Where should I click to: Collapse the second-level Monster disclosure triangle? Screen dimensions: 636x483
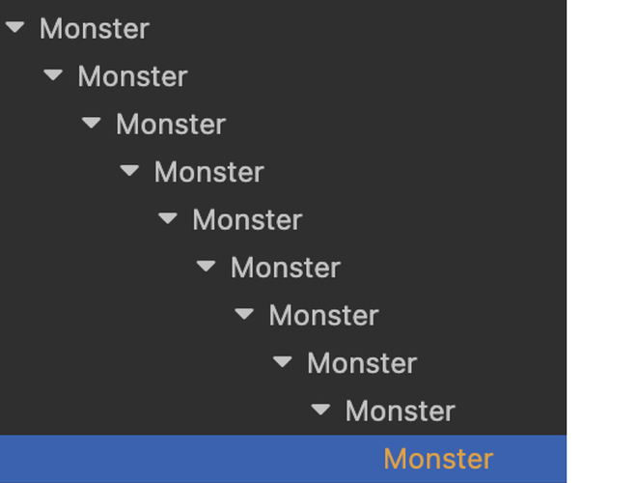53,75
